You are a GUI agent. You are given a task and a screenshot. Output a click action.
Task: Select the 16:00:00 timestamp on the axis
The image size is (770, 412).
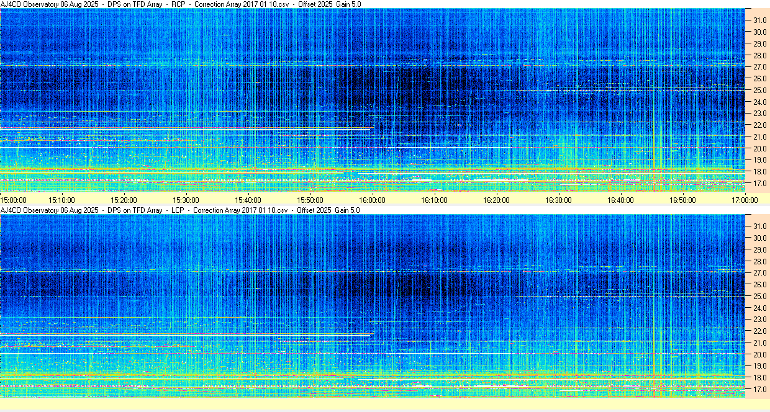click(x=372, y=200)
